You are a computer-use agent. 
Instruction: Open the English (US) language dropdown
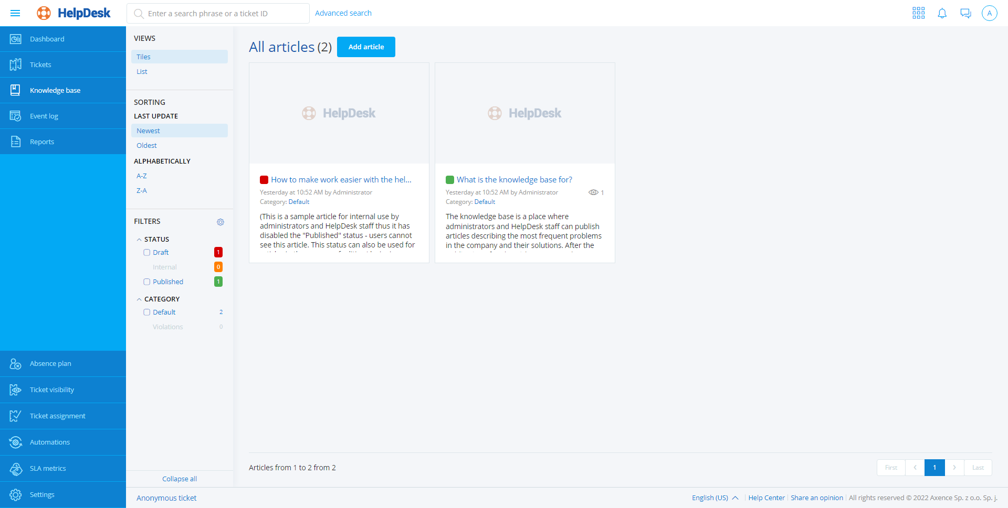pyautogui.click(x=715, y=498)
